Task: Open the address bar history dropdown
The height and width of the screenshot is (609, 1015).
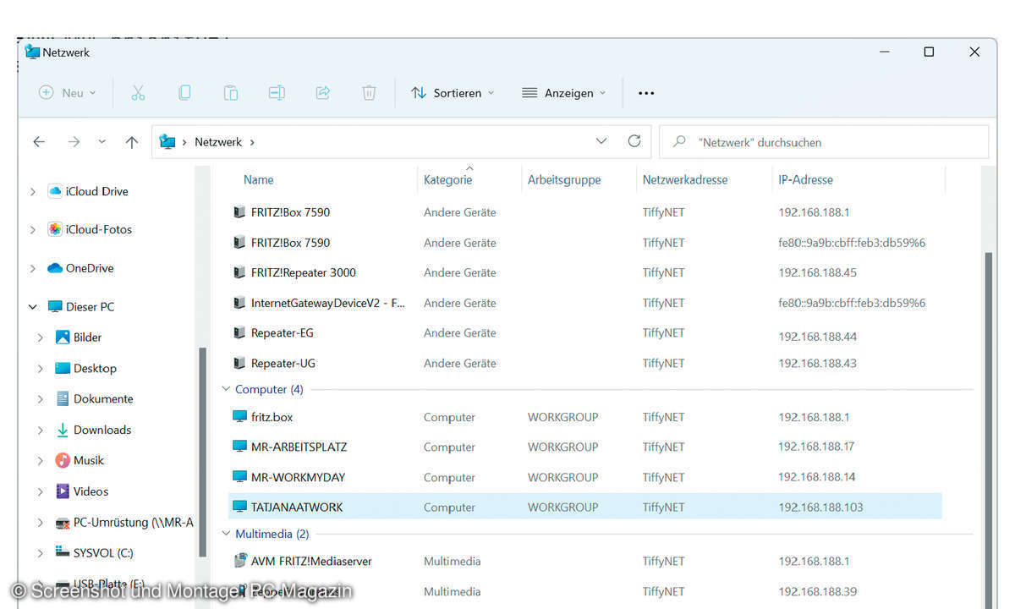Action: [601, 141]
